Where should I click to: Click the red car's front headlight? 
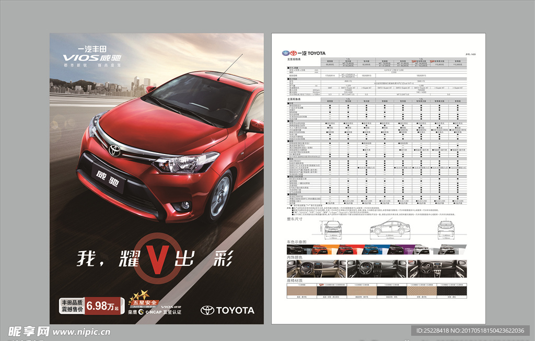tap(185, 162)
